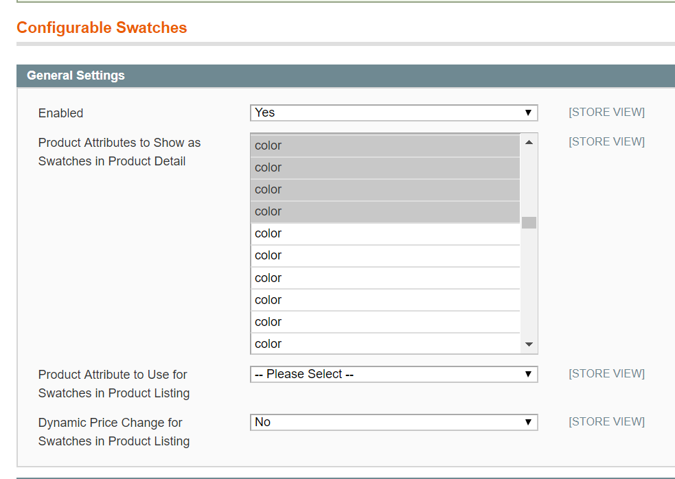675x479 pixels.
Task: Collapse the General Settings section header
Action: click(x=76, y=75)
